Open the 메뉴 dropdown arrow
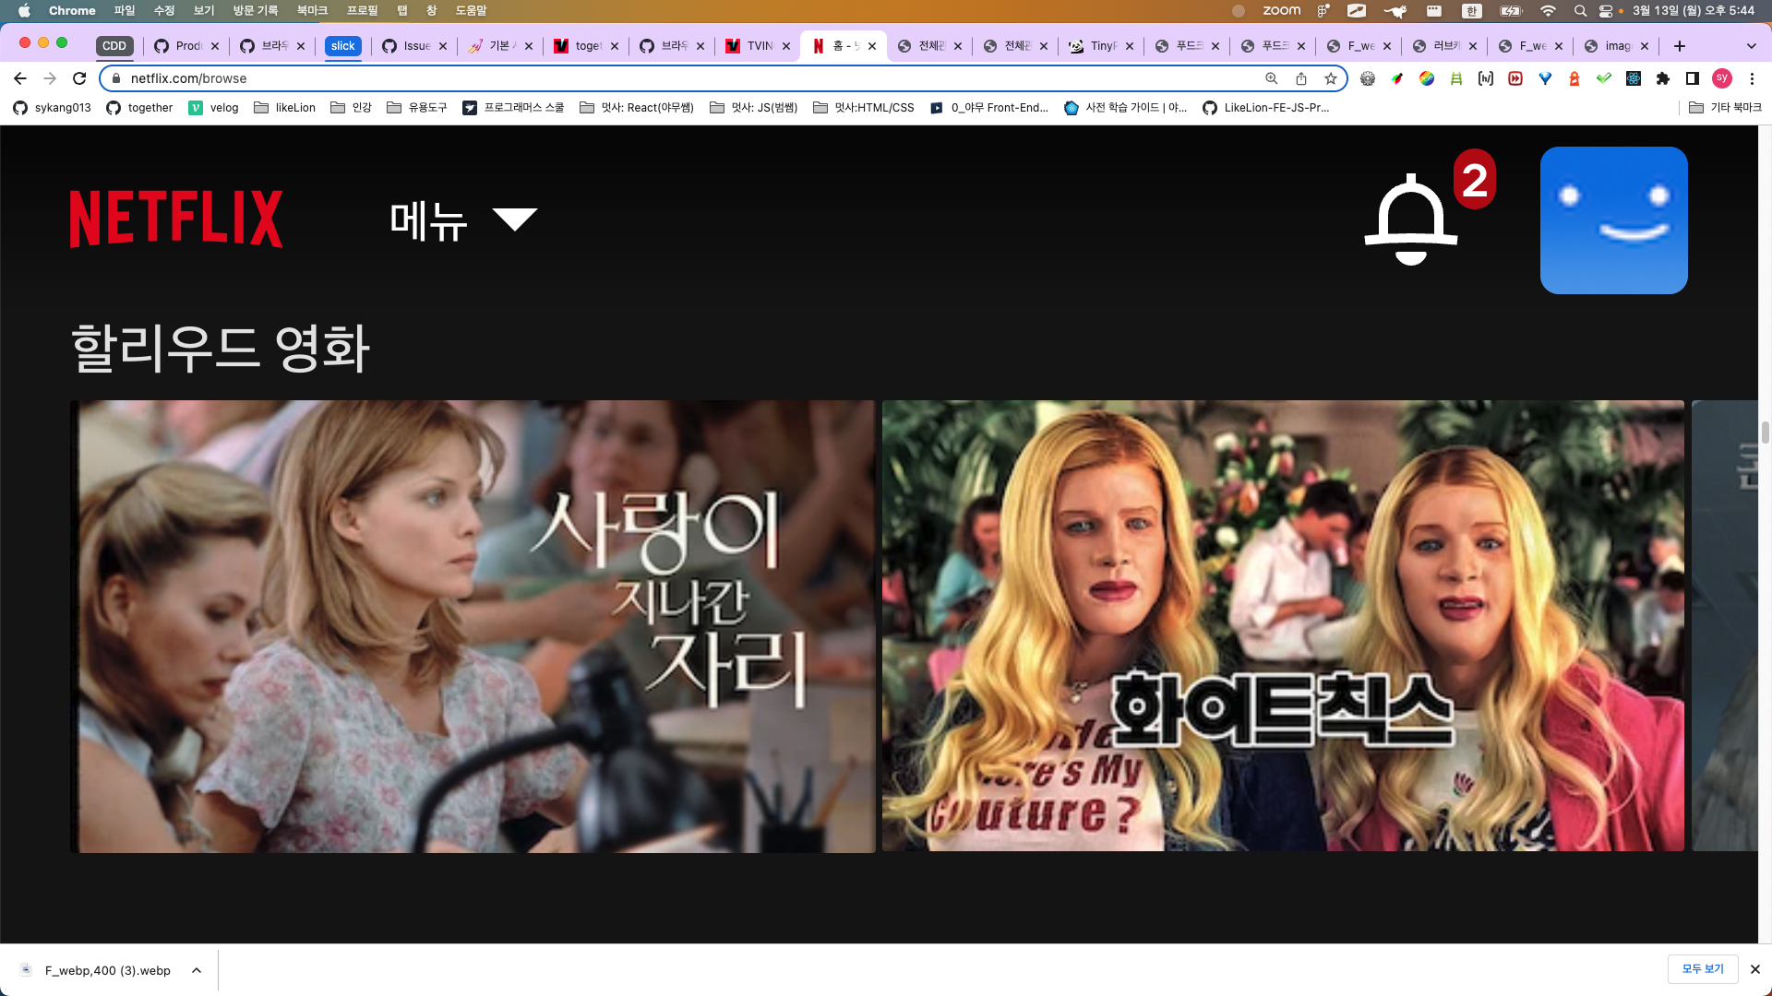Image resolution: width=1772 pixels, height=996 pixels. pos(514,219)
